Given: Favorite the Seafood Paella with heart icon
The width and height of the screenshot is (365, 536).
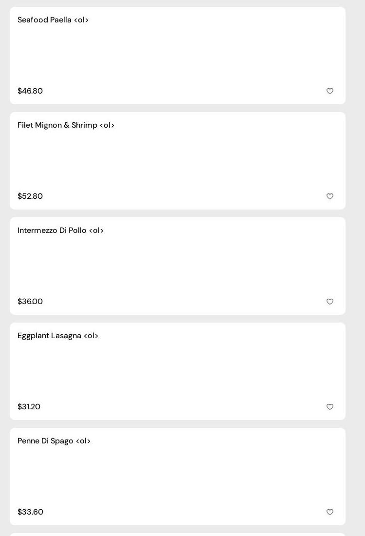Looking at the screenshot, I should click(x=330, y=91).
